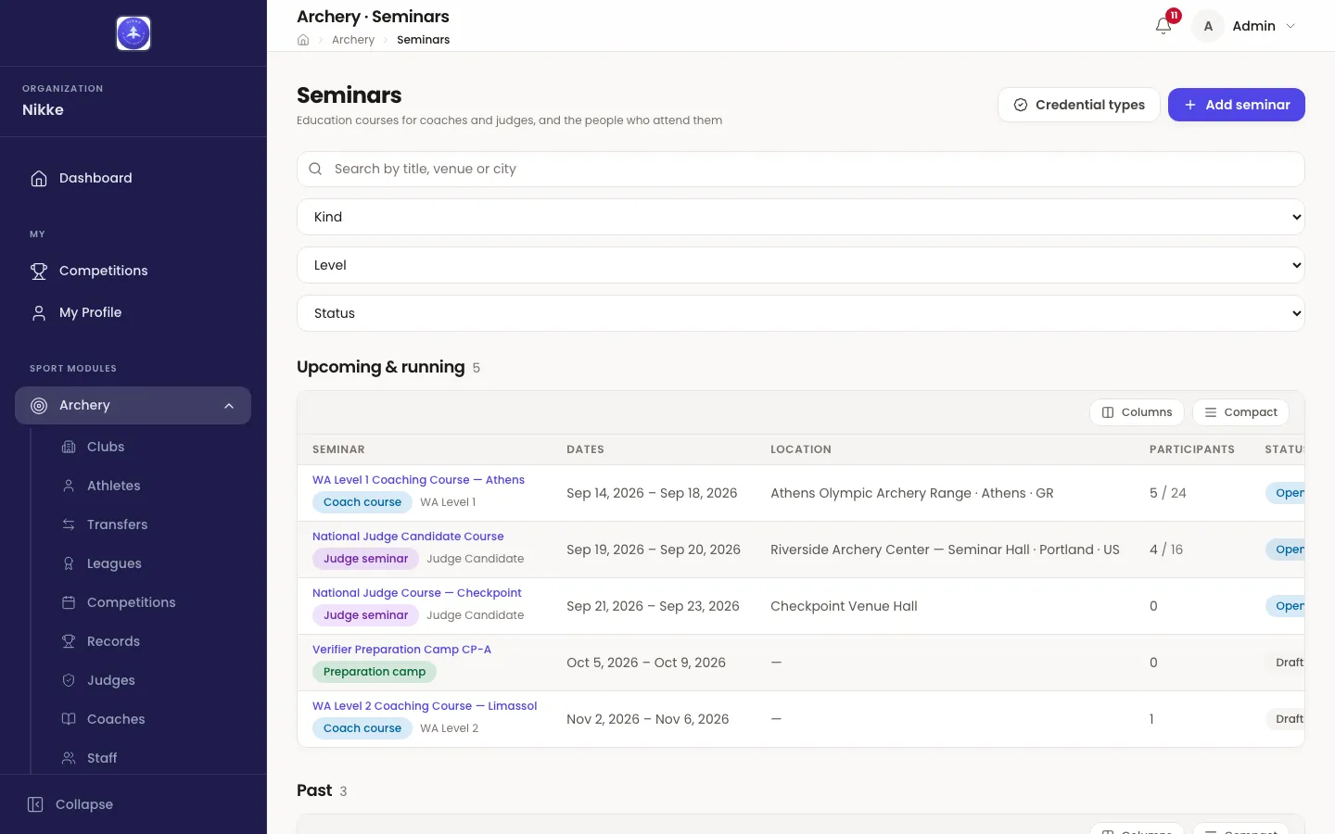1335x834 pixels.
Task: Click the Add seminar button
Action: click(1236, 105)
